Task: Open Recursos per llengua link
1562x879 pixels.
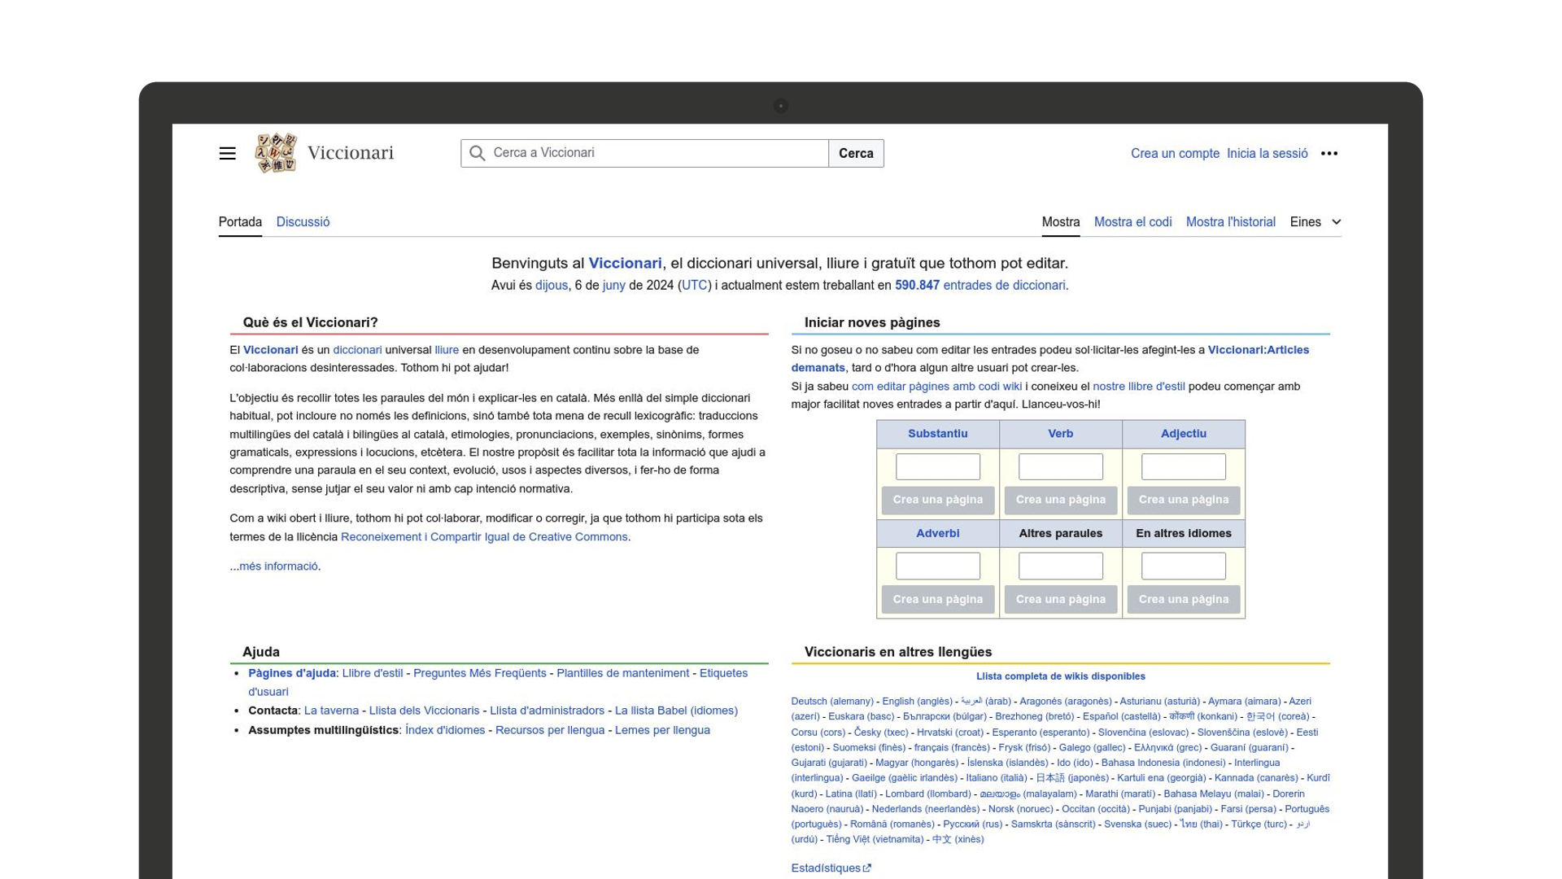Action: [x=550, y=730]
